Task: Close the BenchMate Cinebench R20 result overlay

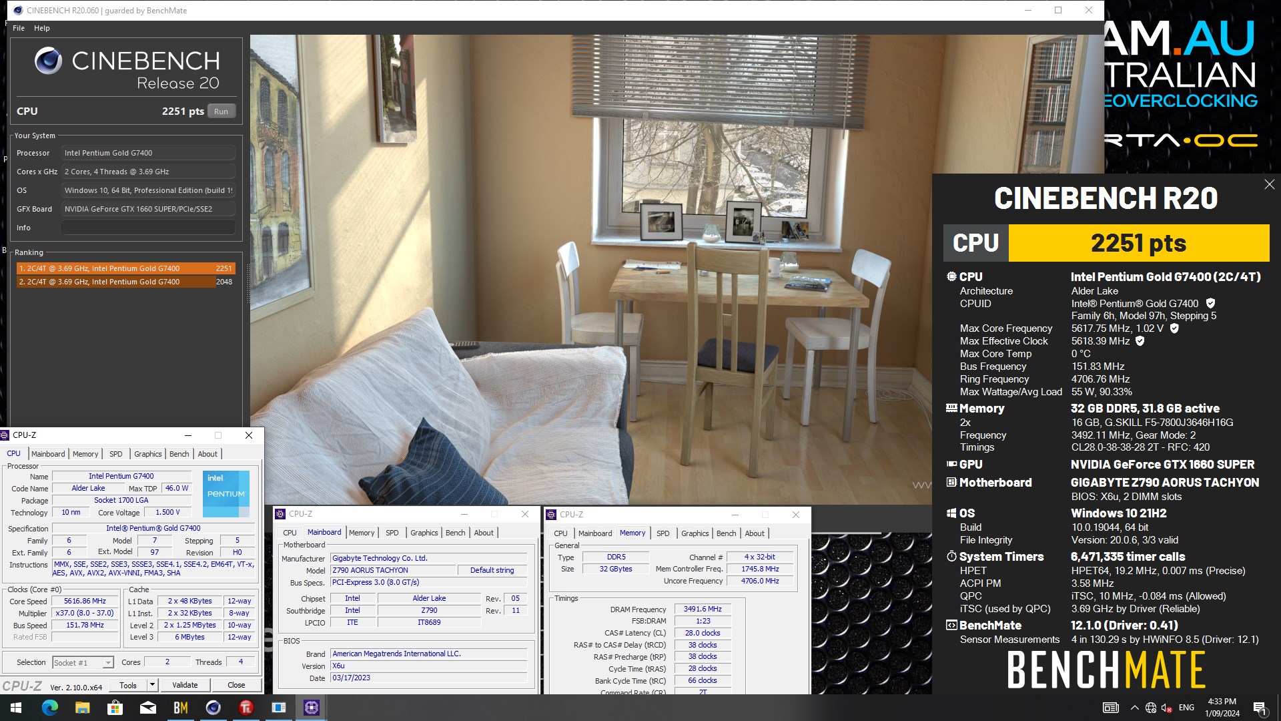Action: click(x=1269, y=184)
